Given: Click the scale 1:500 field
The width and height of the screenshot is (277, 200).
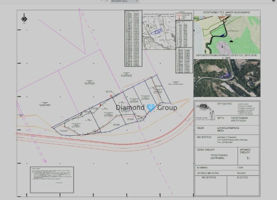Looking at the screenshot, I should point(240,168).
